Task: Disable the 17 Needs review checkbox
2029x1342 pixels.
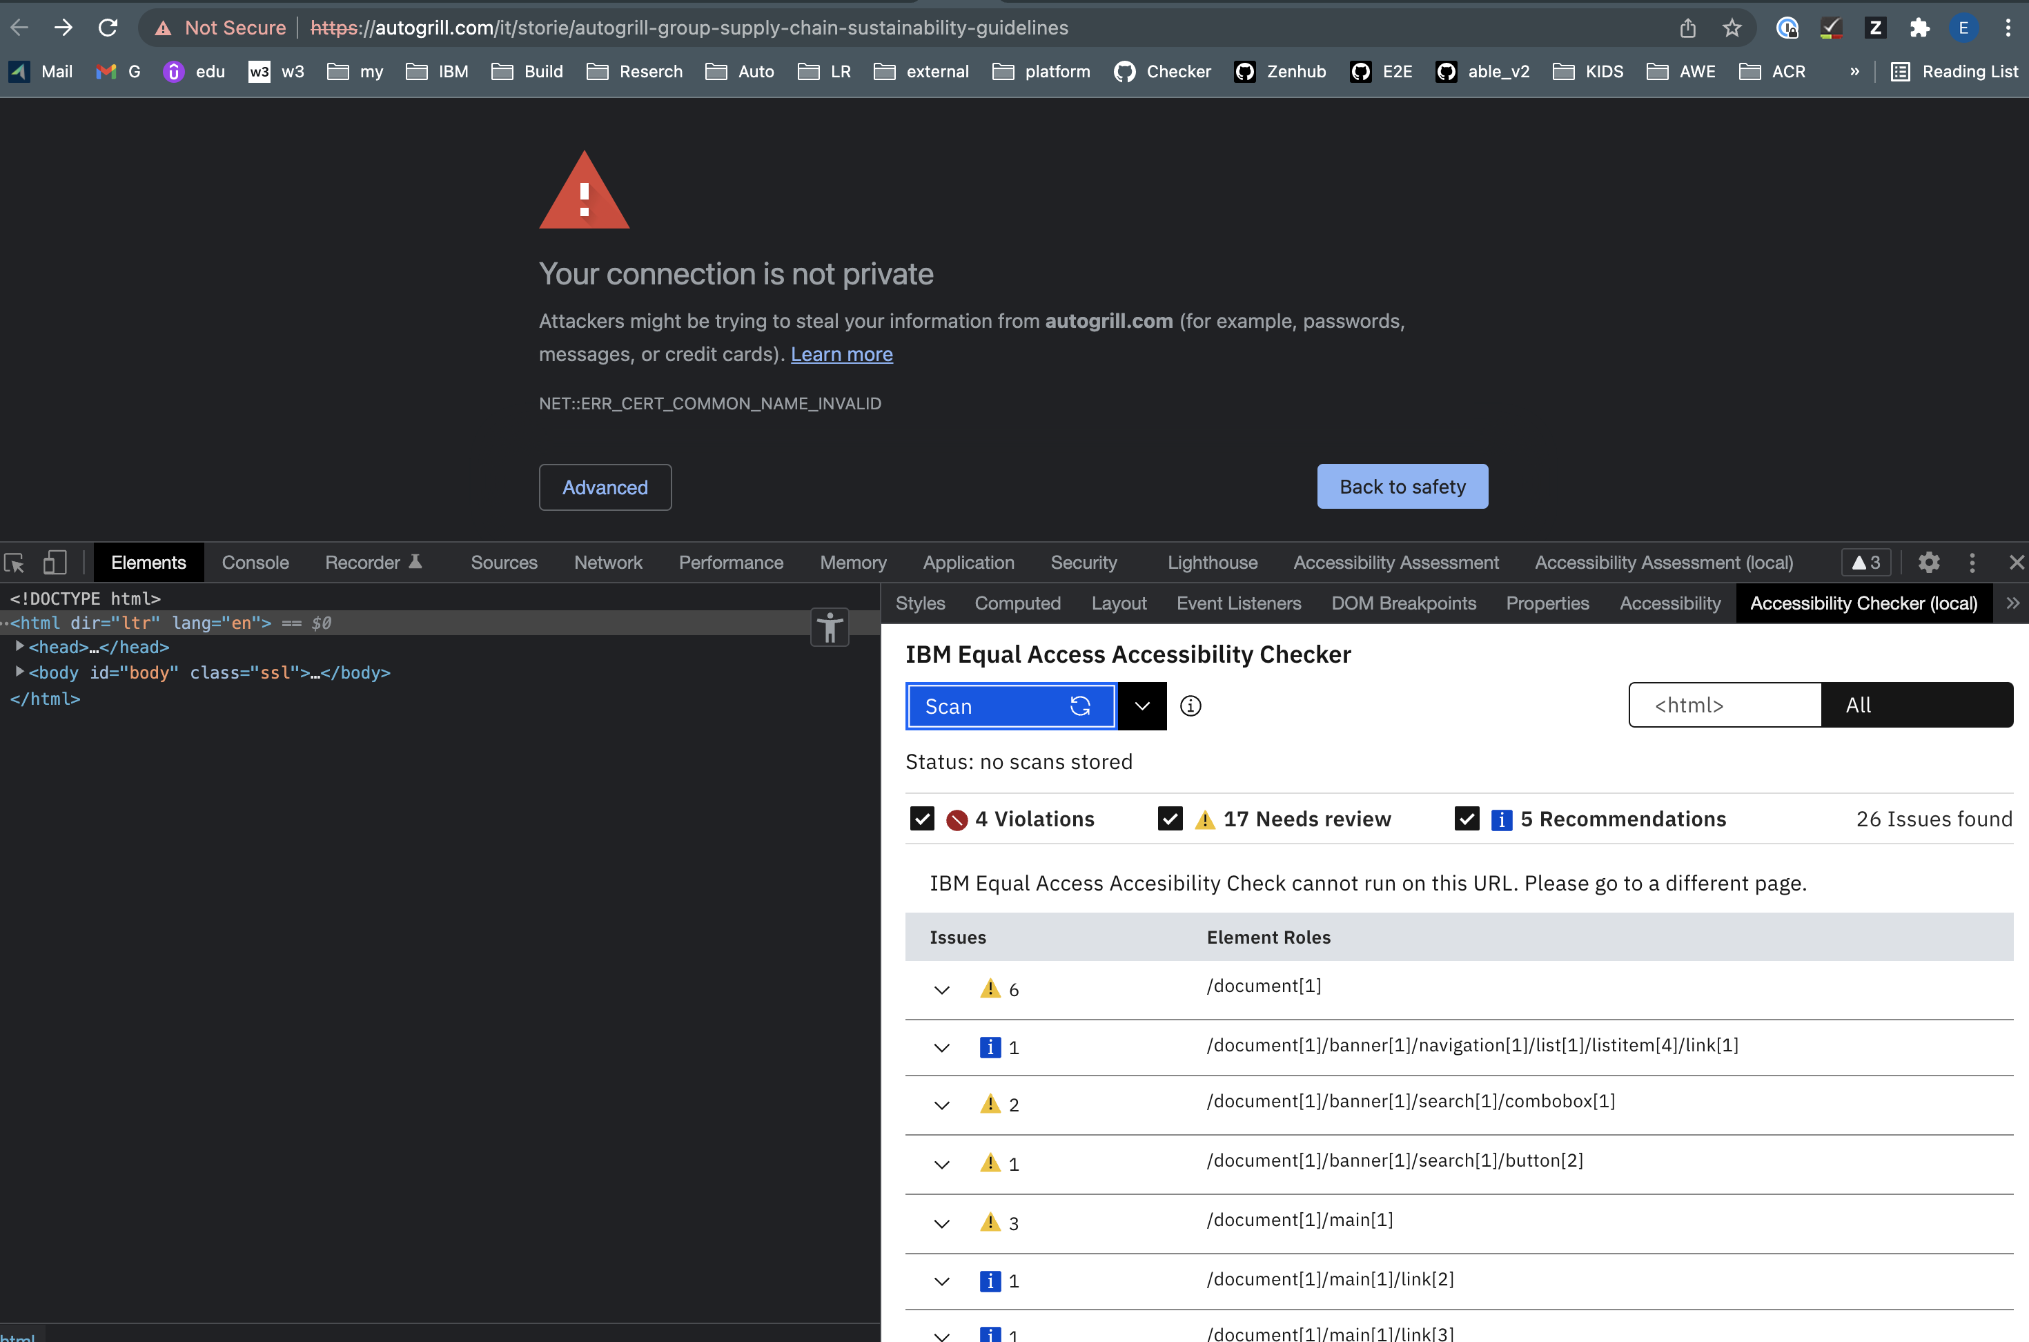Action: point(1169,818)
